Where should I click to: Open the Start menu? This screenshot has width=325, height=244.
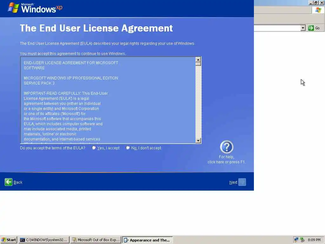[9, 240]
